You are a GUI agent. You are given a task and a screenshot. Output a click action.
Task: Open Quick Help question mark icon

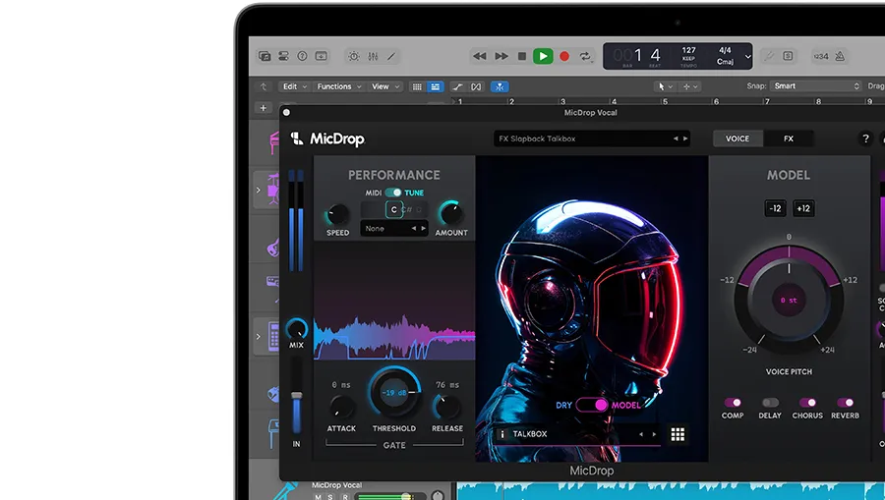click(x=303, y=56)
